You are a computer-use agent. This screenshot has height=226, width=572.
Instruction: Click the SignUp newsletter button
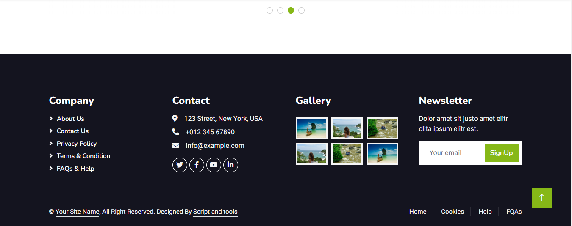[x=502, y=153]
